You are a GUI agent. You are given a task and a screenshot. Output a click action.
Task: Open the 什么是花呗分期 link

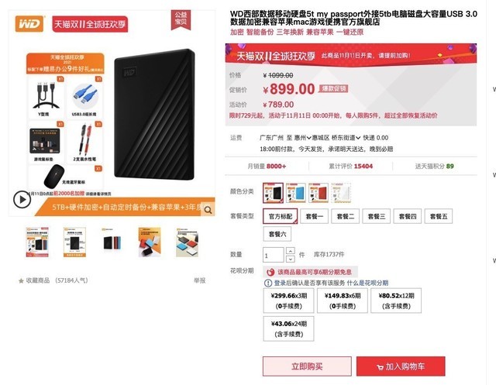[367, 283]
